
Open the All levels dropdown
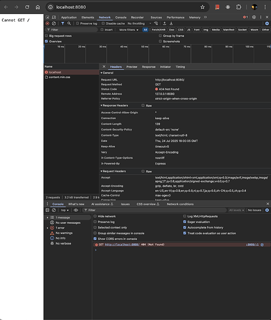coord(236,210)
